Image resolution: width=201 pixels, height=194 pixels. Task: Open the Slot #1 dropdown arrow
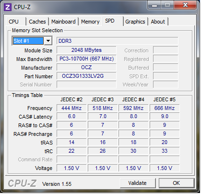point(48,41)
